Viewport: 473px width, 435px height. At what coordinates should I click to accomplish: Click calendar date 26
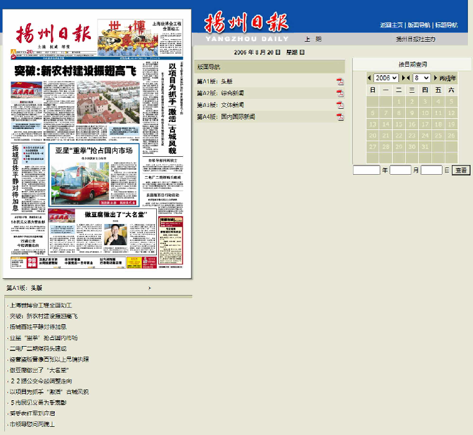[x=451, y=136]
